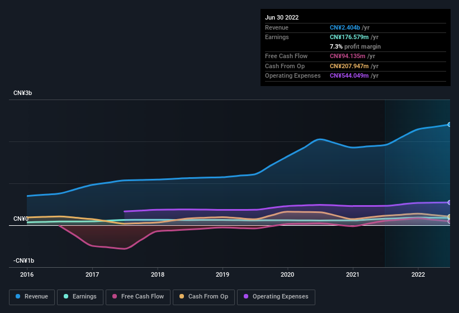Click the CN¥3b y-axis label

pos(23,93)
